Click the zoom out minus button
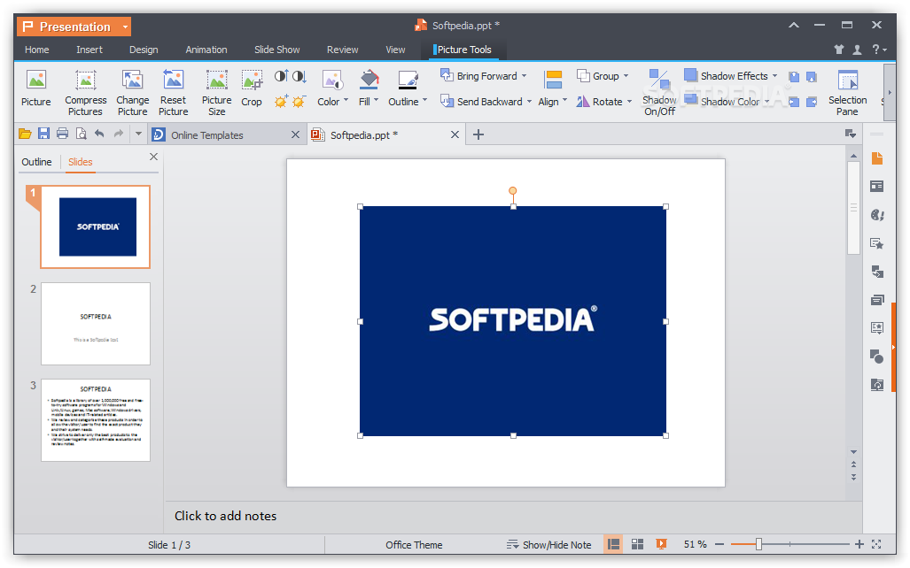 pos(719,544)
